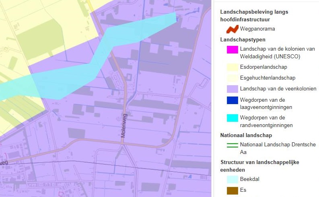Click the pale Esgehuchtenlandschap legend swatch
This screenshot has width=319, height=197.
(x=233, y=78)
